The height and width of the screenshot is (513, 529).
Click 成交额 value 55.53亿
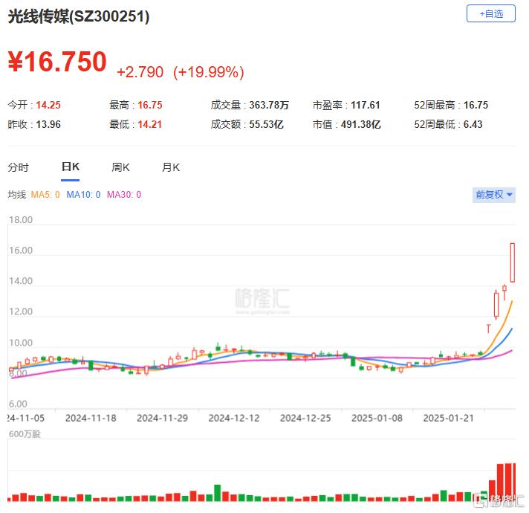[x=266, y=125]
